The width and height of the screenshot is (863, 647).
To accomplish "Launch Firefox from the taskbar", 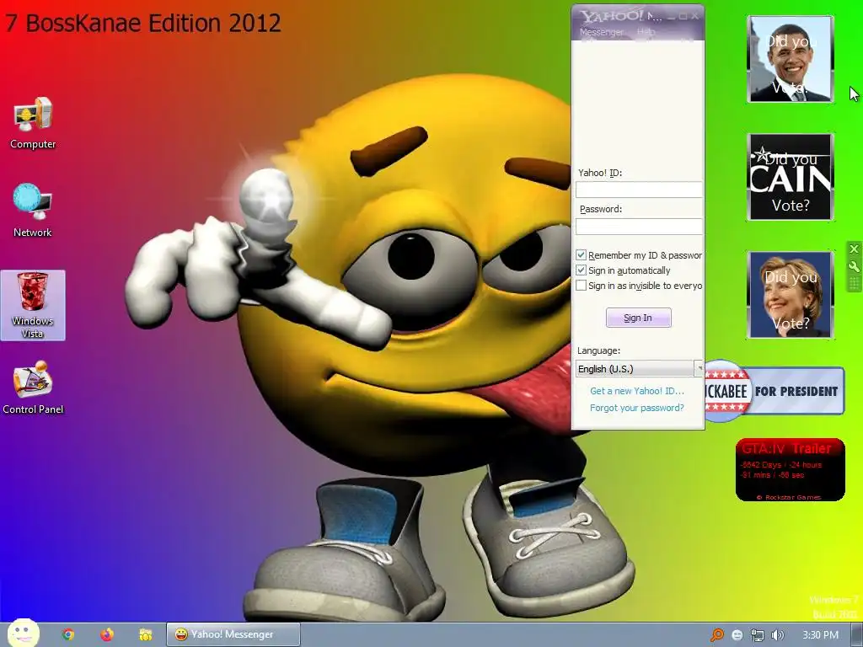I will tap(107, 634).
